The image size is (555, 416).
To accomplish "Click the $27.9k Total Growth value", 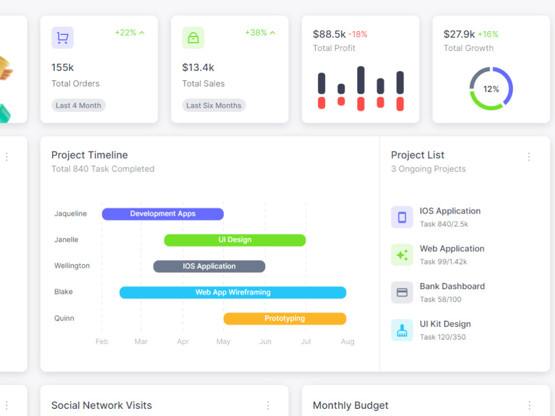I will [x=459, y=34].
